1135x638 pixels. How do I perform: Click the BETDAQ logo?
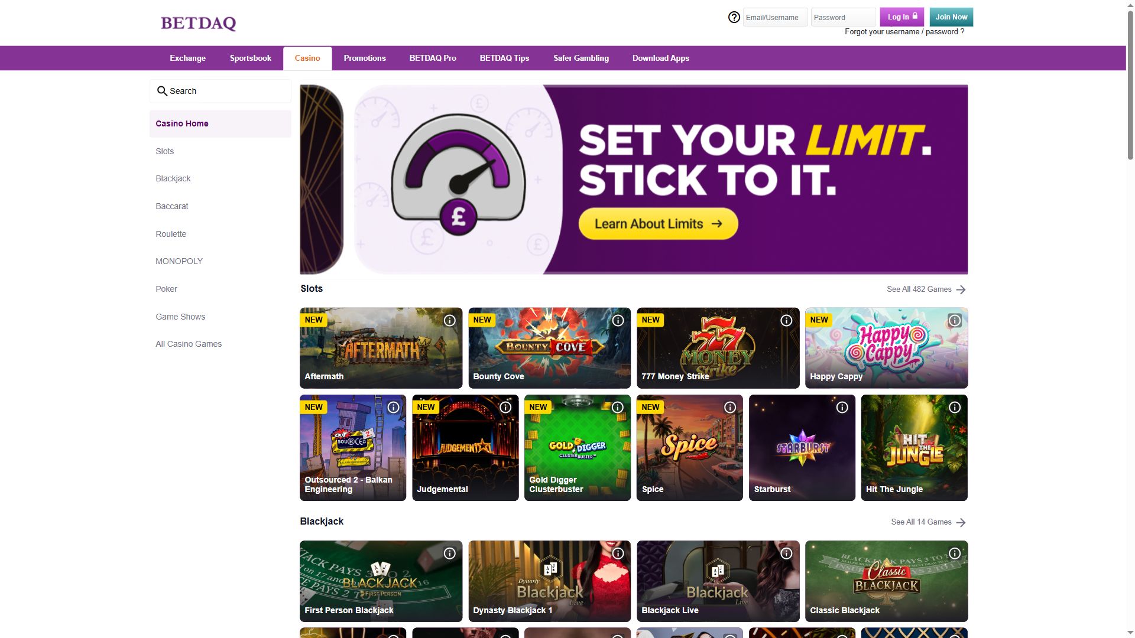click(x=198, y=23)
